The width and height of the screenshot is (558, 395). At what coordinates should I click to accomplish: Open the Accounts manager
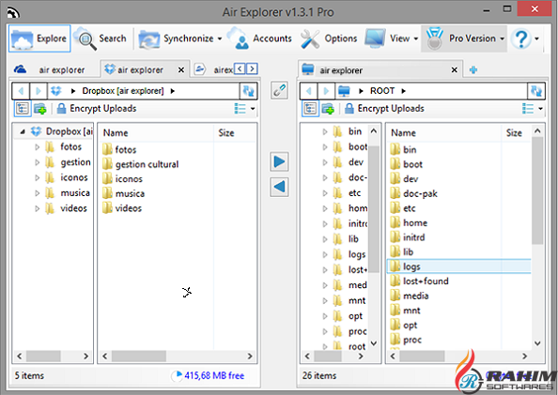(x=260, y=38)
